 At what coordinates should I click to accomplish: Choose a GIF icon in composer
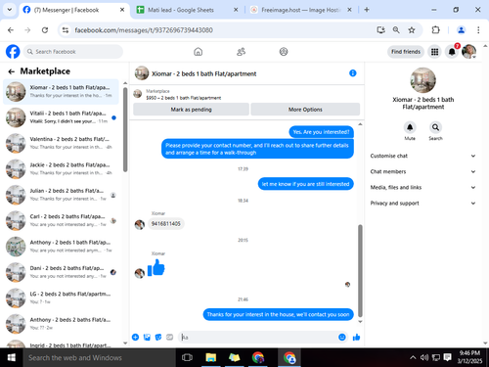pyautogui.click(x=169, y=337)
